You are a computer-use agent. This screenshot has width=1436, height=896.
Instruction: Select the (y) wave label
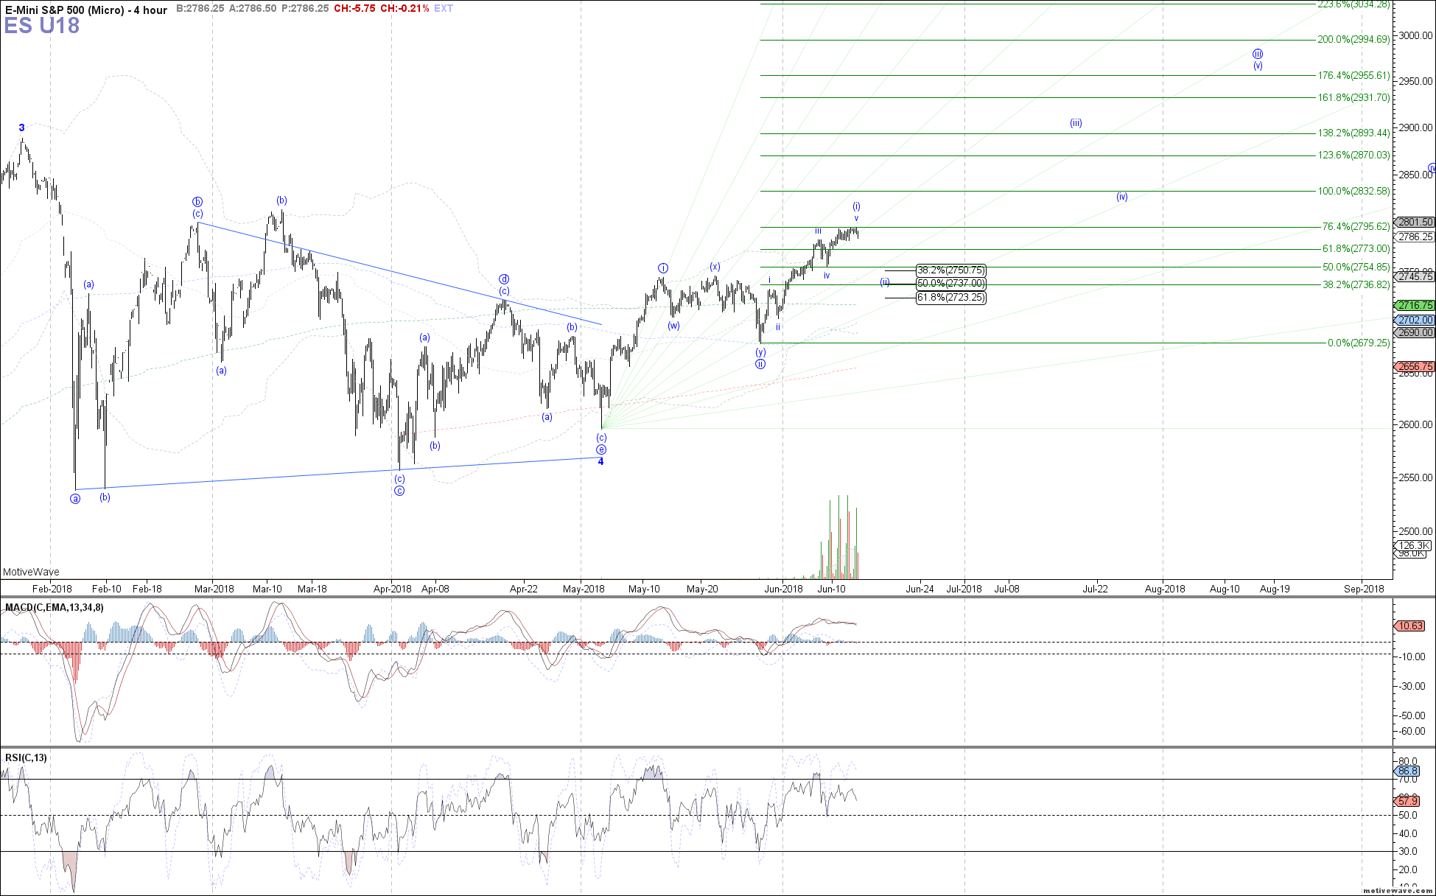click(x=760, y=352)
